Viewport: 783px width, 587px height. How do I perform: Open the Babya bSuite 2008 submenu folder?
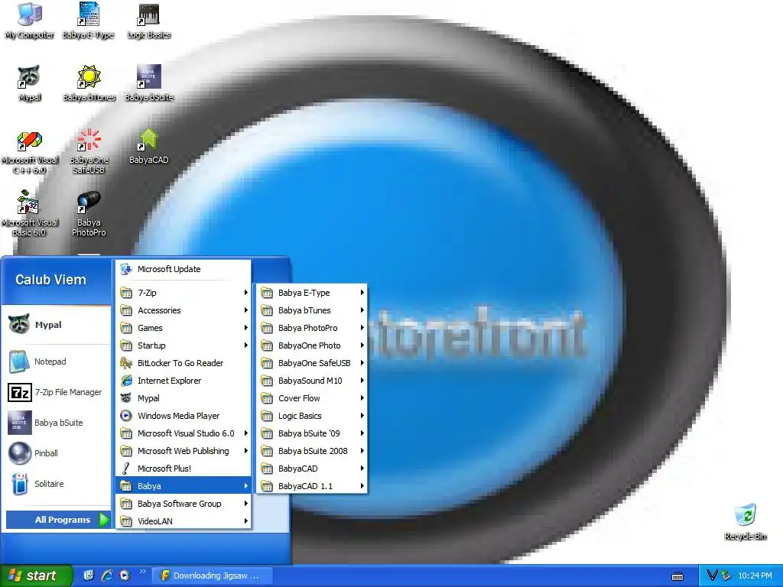(312, 451)
